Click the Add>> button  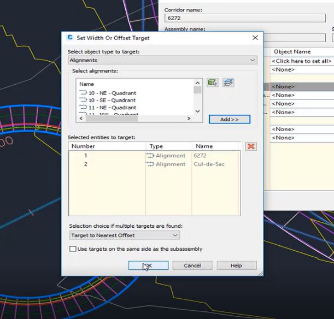pos(230,120)
